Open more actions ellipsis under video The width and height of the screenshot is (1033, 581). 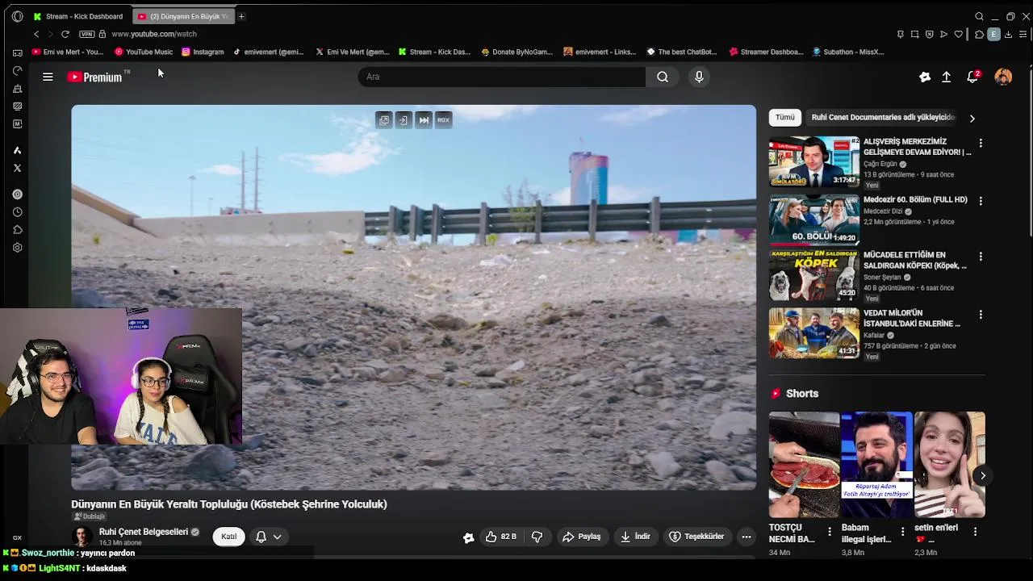point(747,537)
